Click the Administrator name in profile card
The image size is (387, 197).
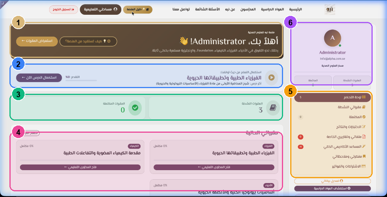pyautogui.click(x=333, y=52)
